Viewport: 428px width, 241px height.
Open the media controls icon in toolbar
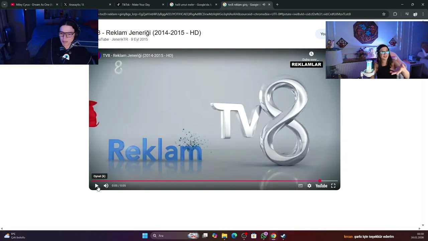point(407,14)
